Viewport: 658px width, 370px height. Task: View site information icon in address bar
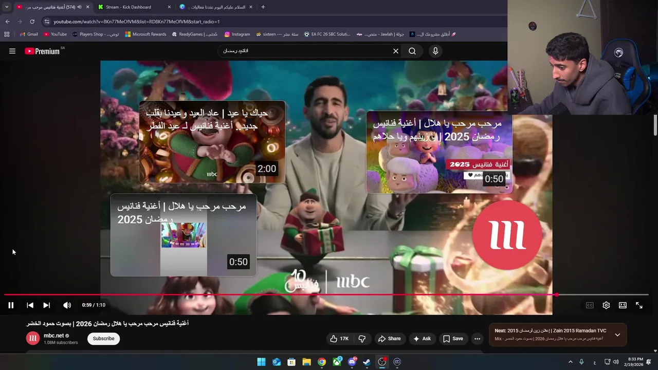pos(47,22)
